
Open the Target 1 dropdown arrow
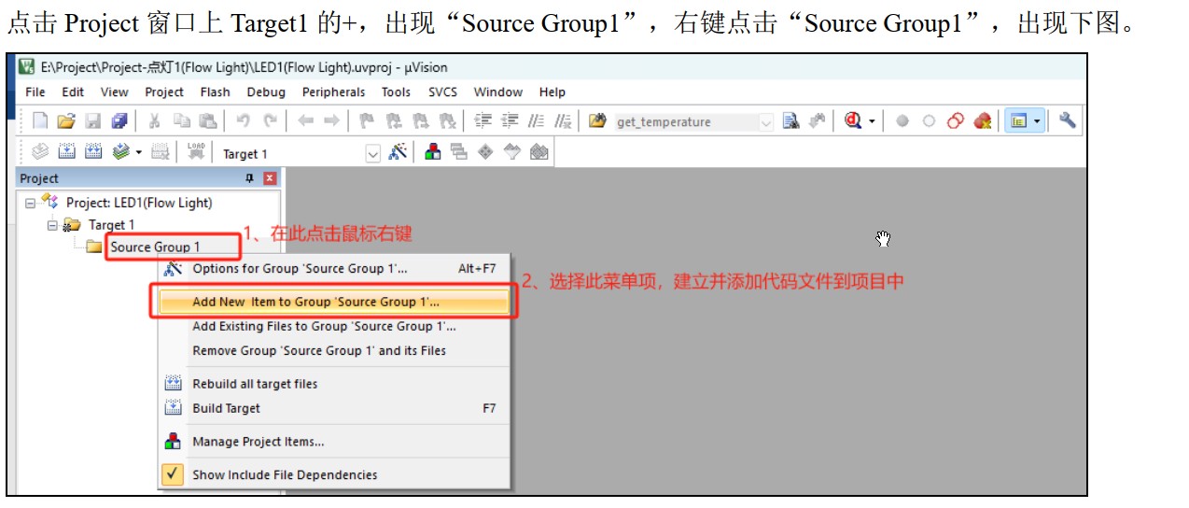pos(373,153)
